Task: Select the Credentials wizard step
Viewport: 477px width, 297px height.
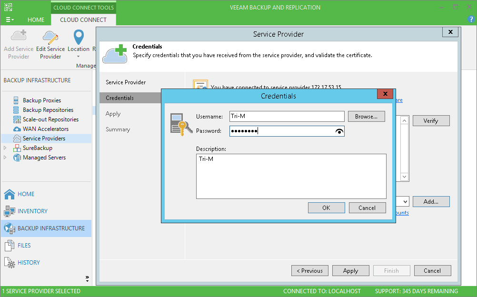Action: pos(130,98)
